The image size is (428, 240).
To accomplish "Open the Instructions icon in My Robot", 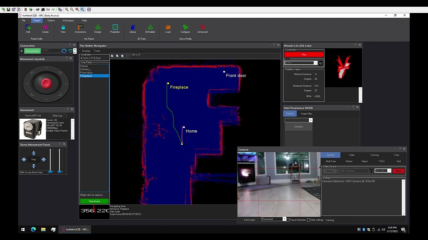I will (80, 27).
